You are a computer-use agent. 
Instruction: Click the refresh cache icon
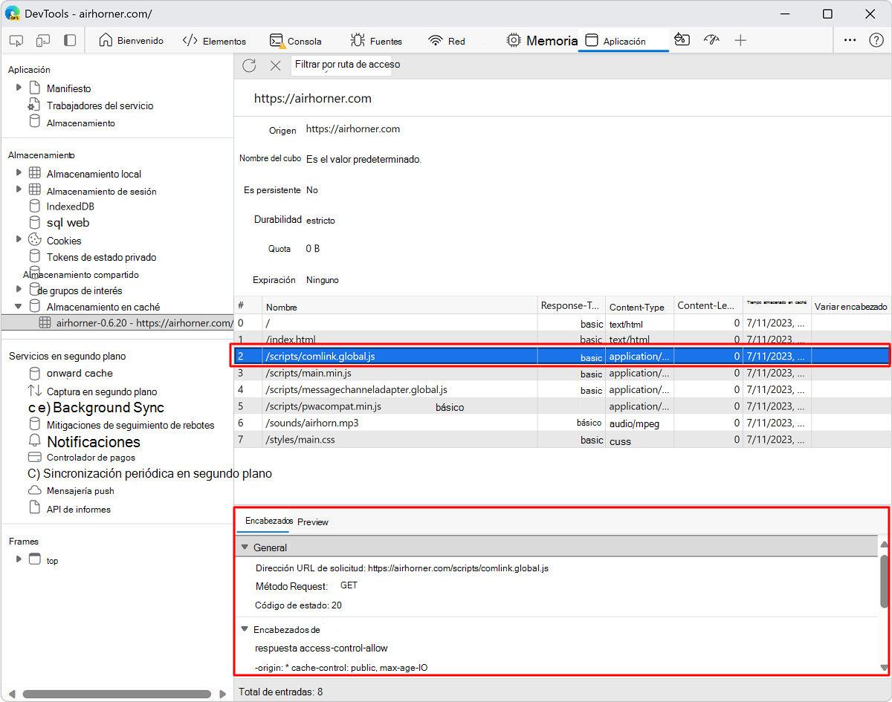click(249, 65)
